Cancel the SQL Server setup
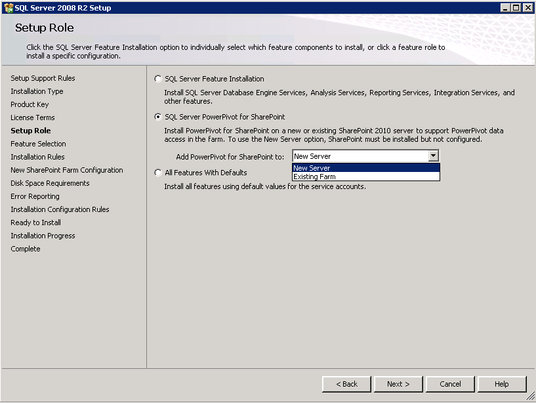536x403 pixels. [450, 384]
